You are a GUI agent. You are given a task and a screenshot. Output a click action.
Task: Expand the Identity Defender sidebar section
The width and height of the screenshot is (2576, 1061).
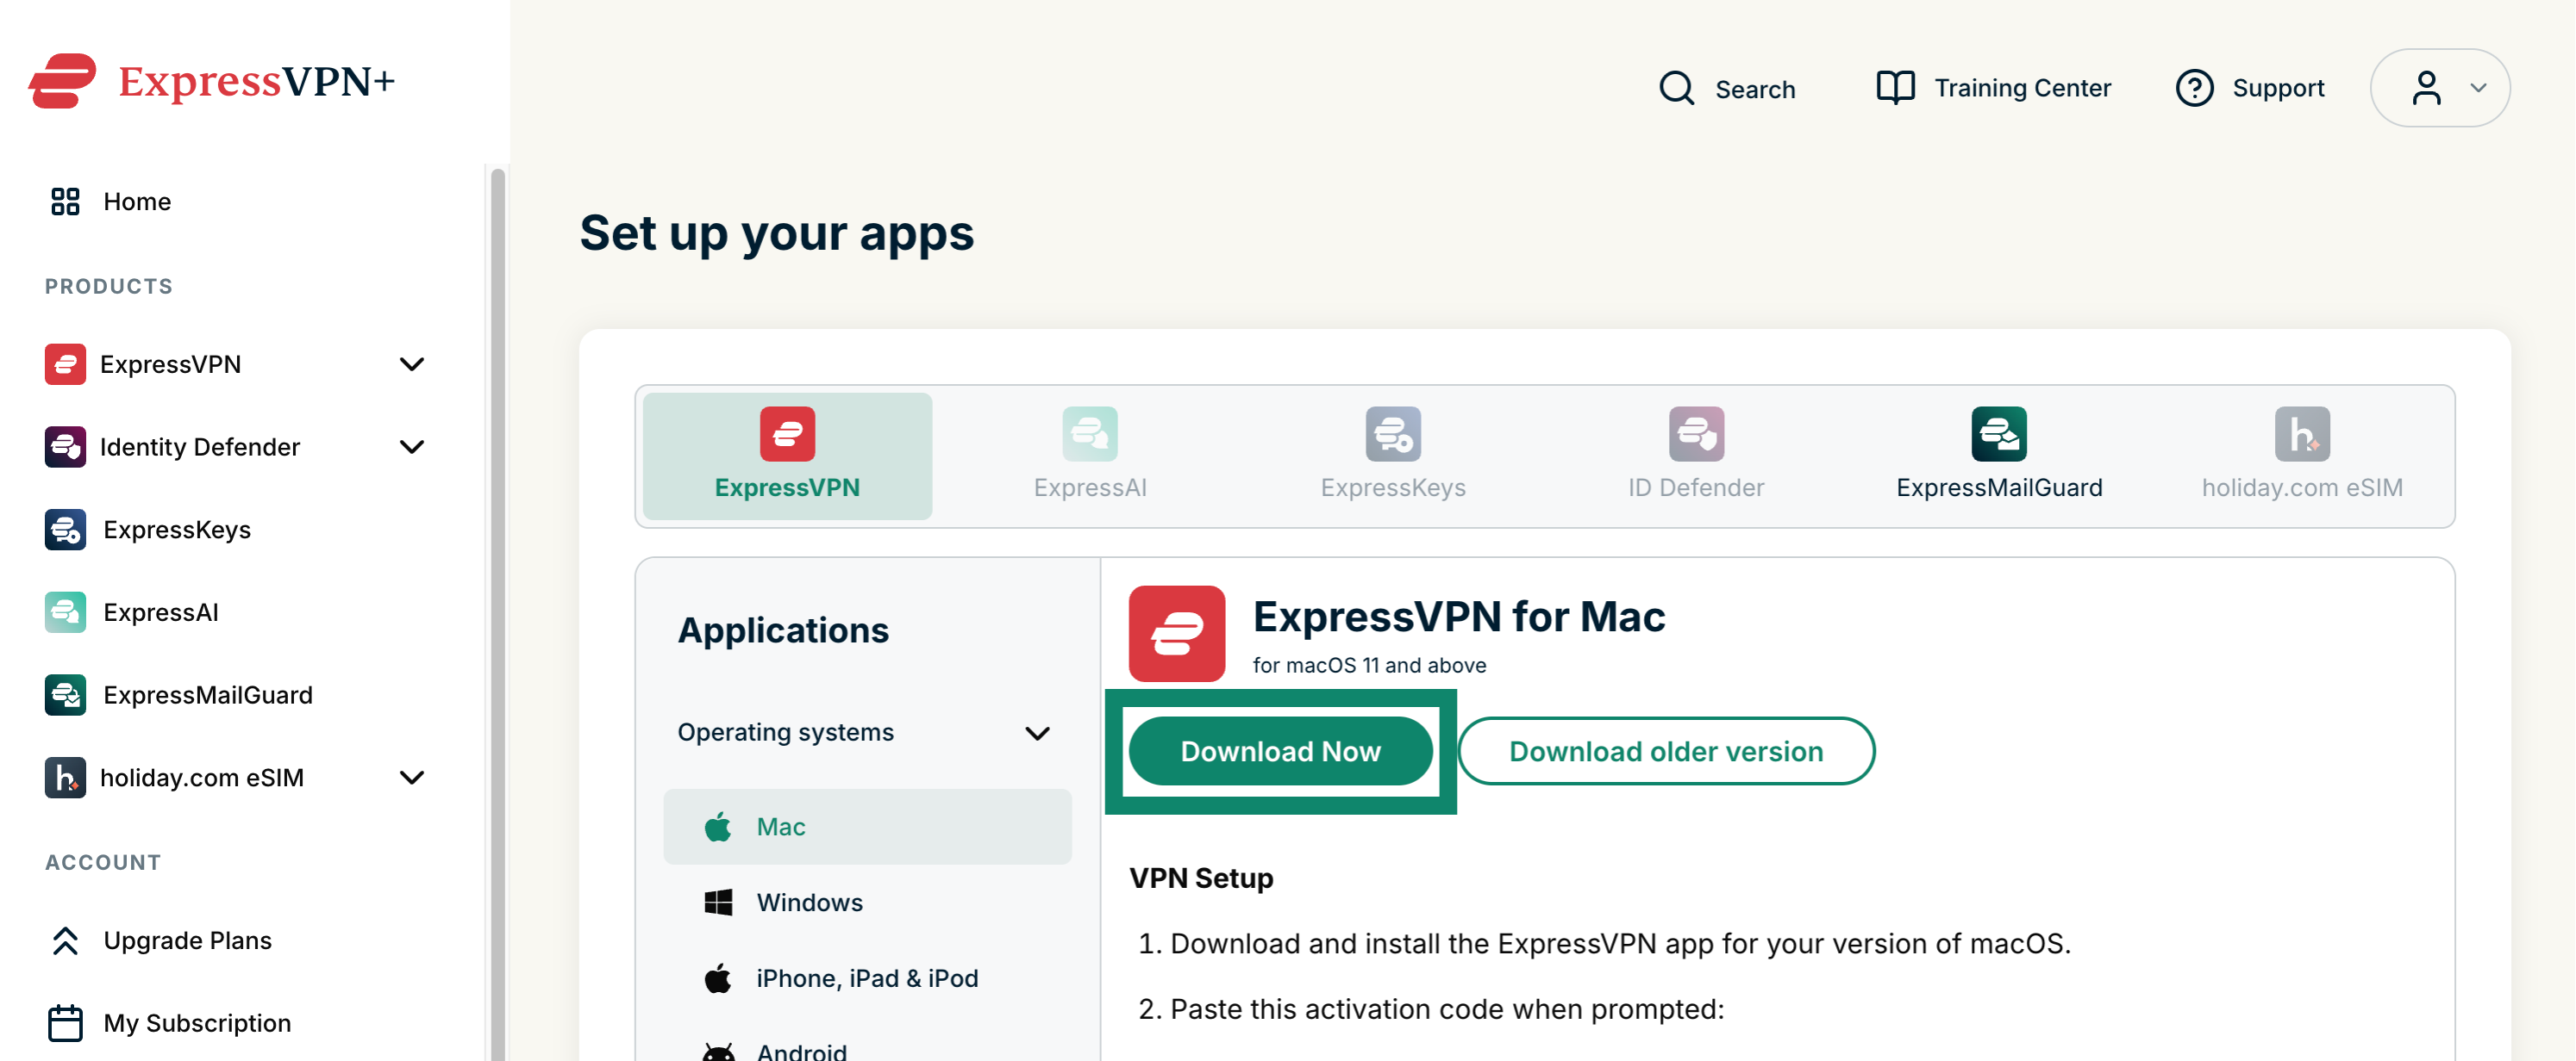pos(412,447)
